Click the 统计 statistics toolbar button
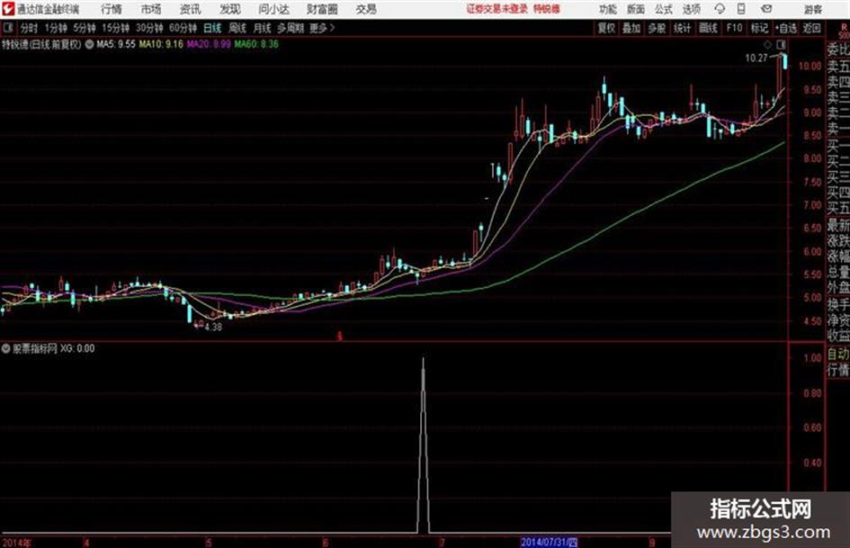The height and width of the screenshot is (548, 850). (x=682, y=28)
